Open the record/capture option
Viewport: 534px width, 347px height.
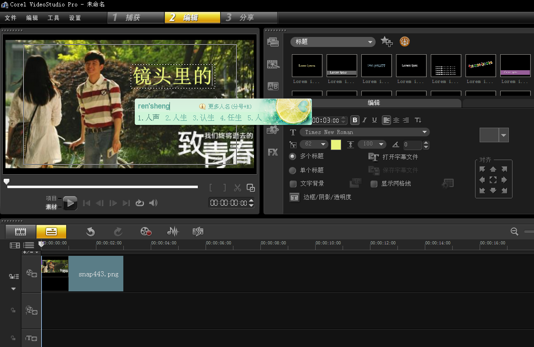pyautogui.click(x=146, y=232)
